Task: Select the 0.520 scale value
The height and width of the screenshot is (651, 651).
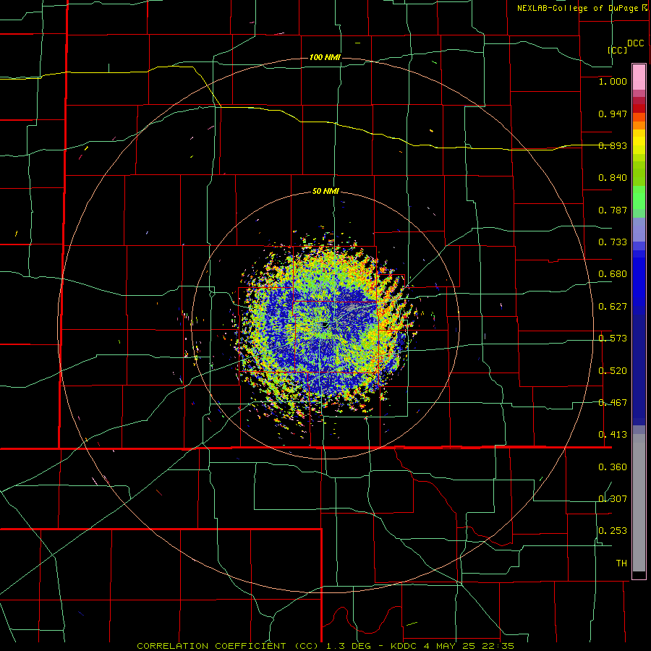Action: (x=613, y=371)
